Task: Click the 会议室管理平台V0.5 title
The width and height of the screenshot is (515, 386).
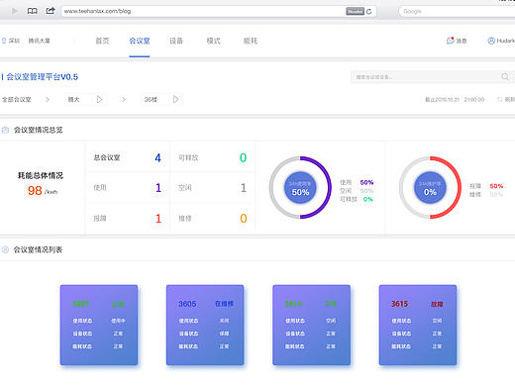Action: pyautogui.click(x=42, y=77)
